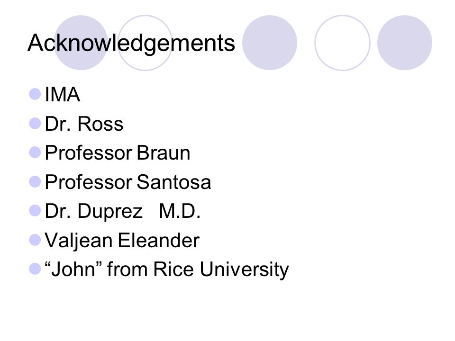Click the filled circle behind the letters "Ackn"
This screenshot has width=455, height=341.
click(x=81, y=43)
